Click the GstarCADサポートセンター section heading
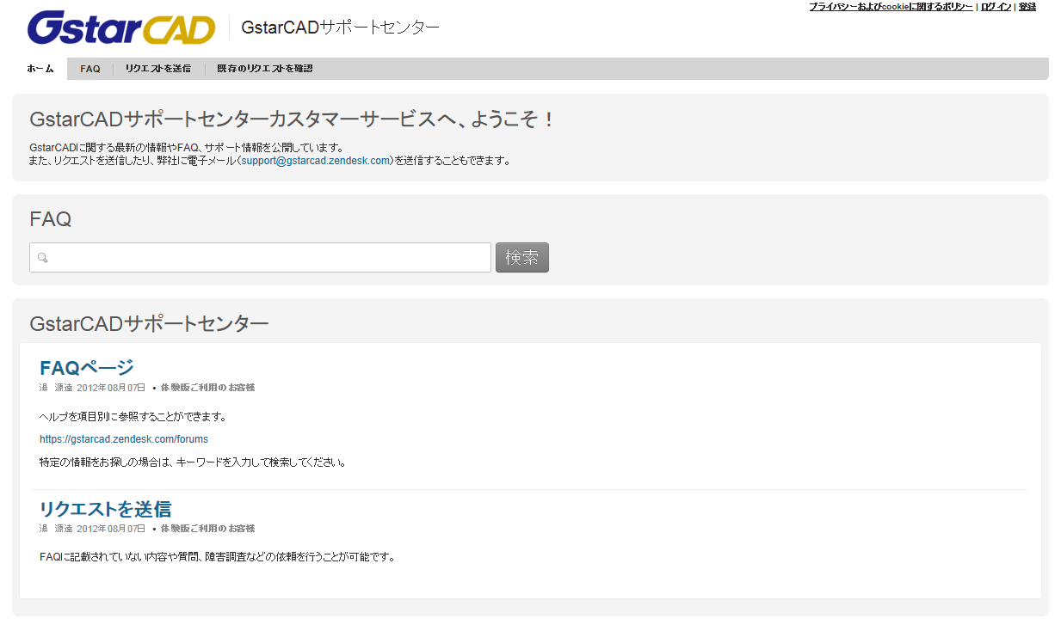 click(x=149, y=323)
